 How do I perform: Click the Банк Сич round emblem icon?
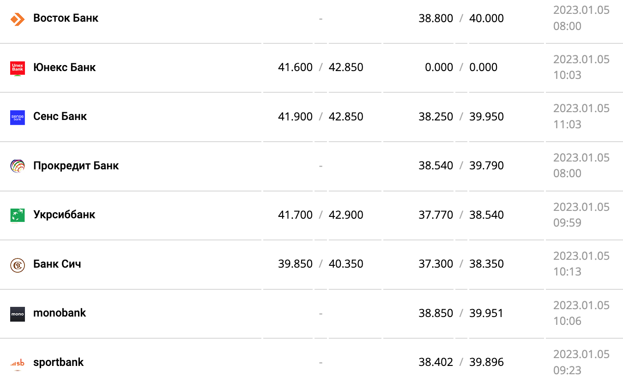(x=18, y=265)
